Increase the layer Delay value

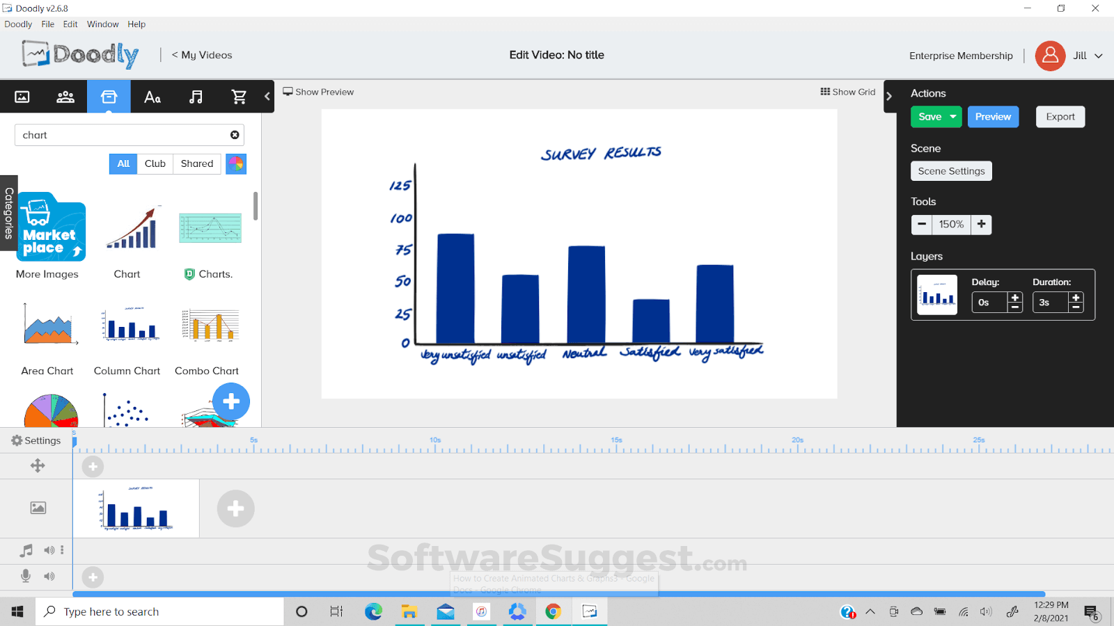coord(1015,298)
